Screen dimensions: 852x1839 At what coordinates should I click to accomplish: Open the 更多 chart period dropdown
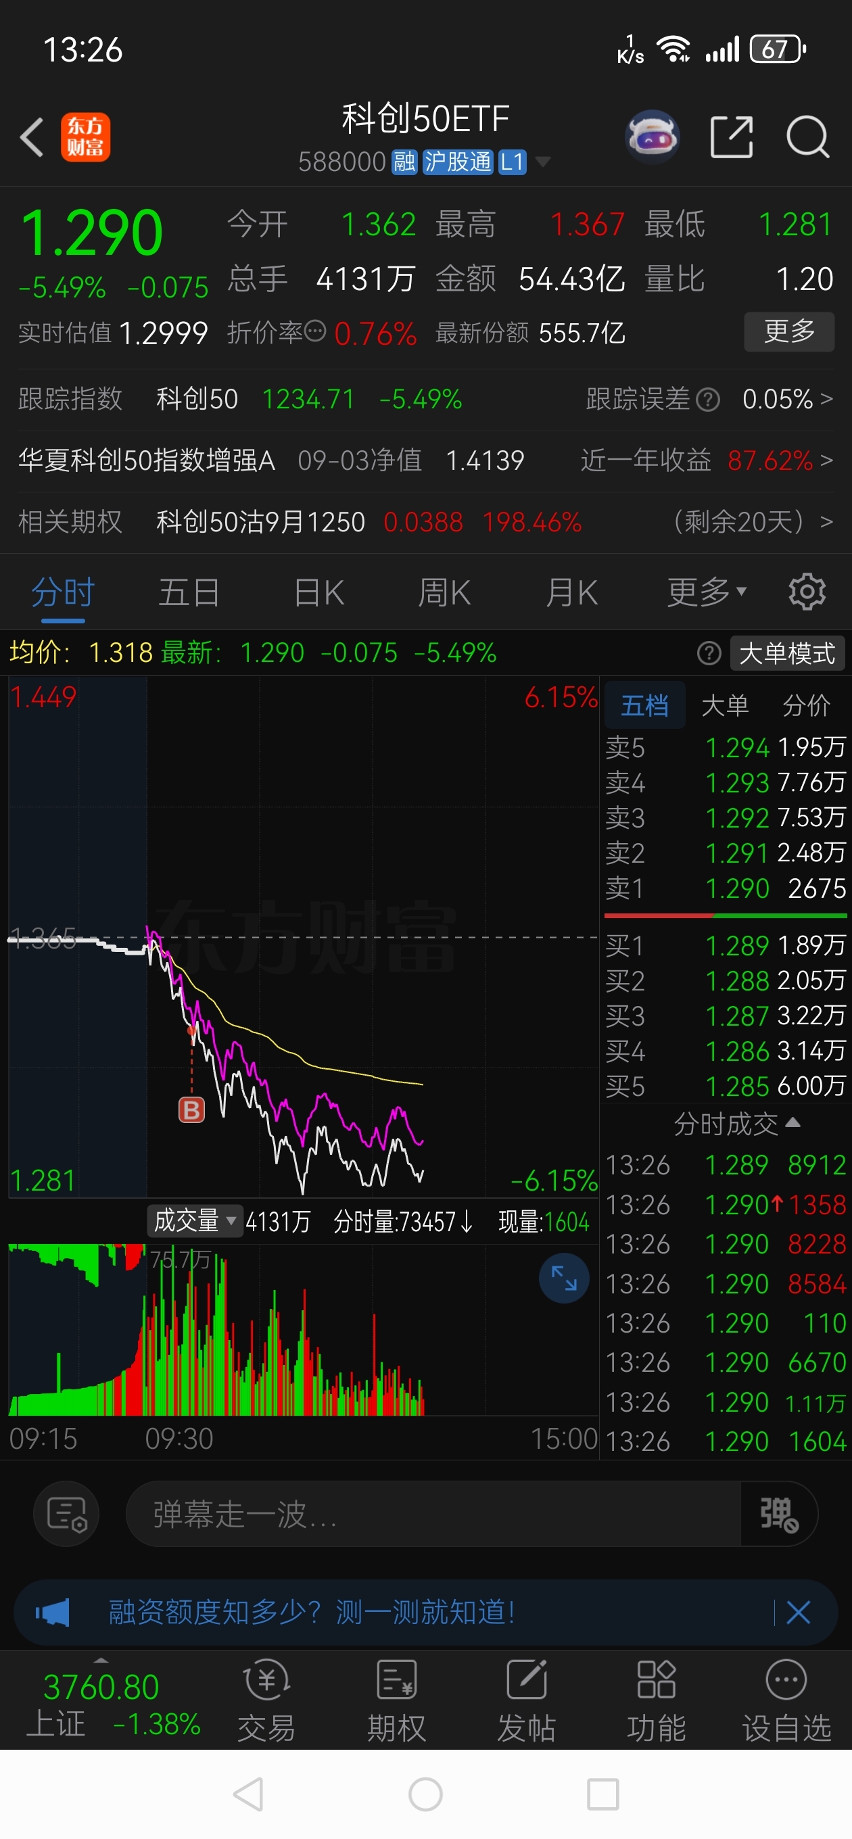tap(707, 592)
